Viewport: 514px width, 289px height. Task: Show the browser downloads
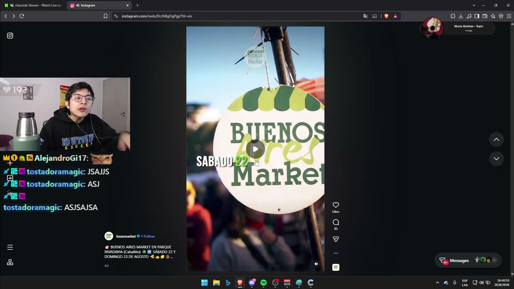point(461,16)
